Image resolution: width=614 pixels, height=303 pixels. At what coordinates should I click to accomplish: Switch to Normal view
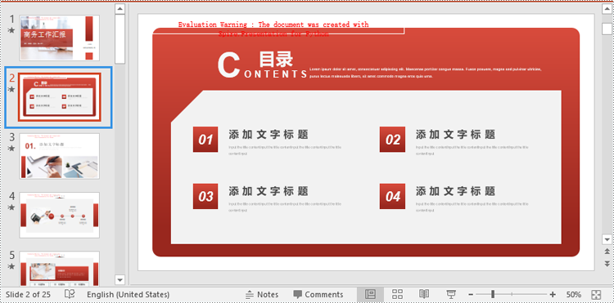(x=370, y=294)
